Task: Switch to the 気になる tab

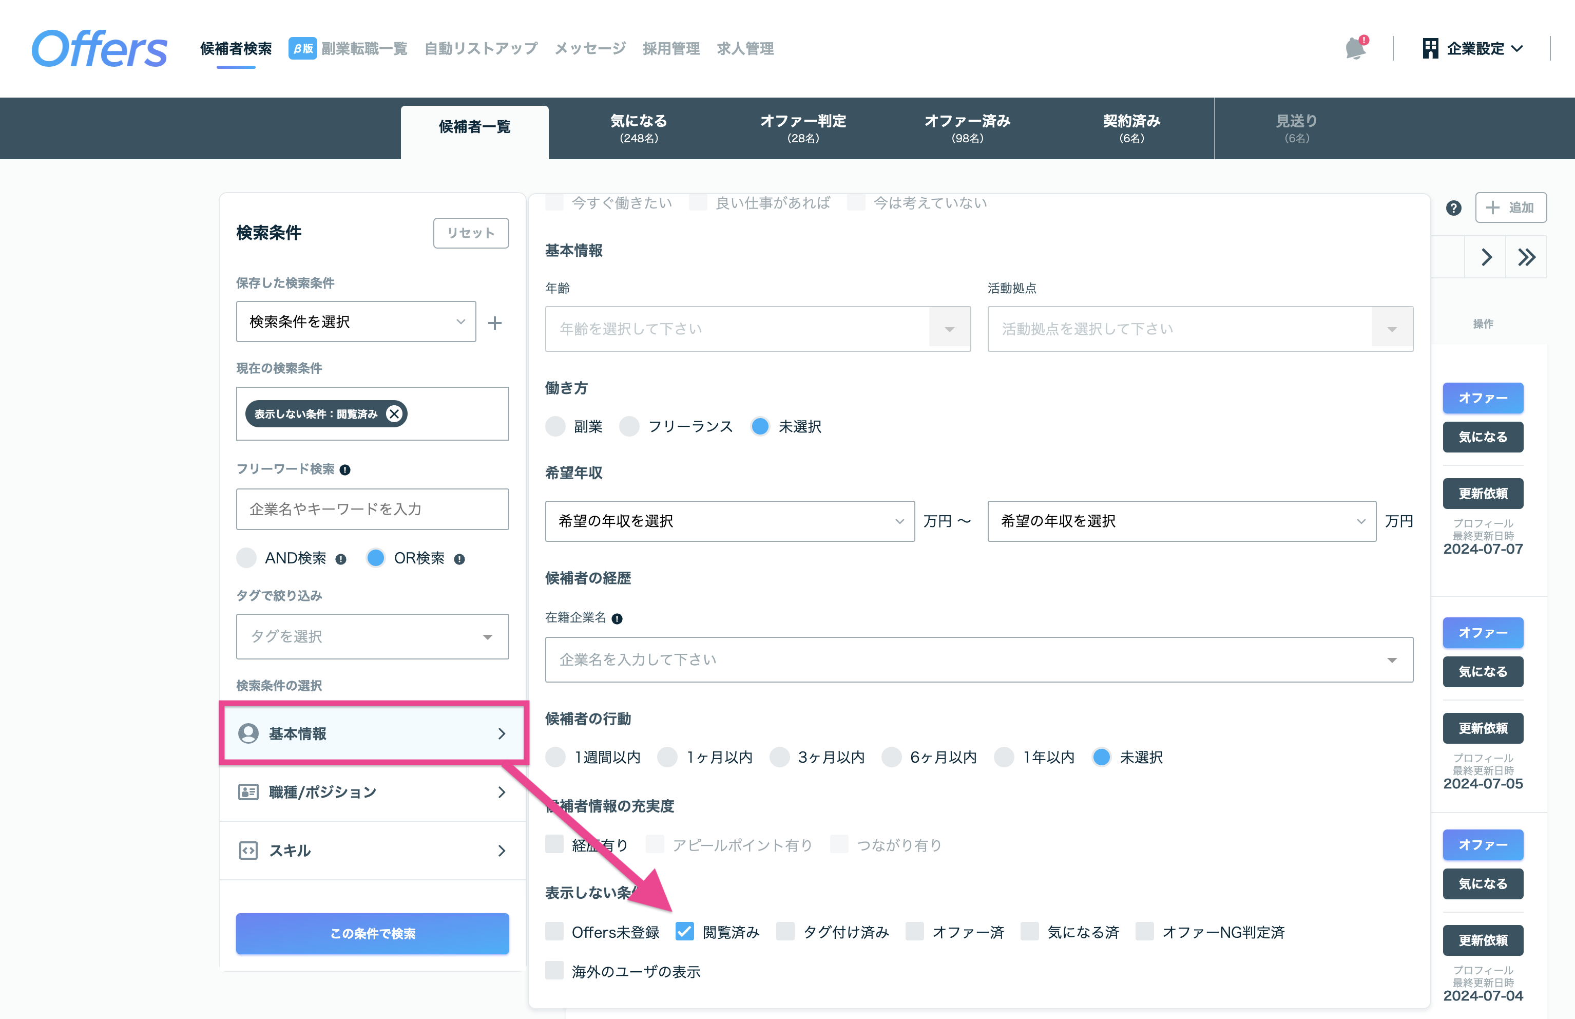Action: click(639, 128)
